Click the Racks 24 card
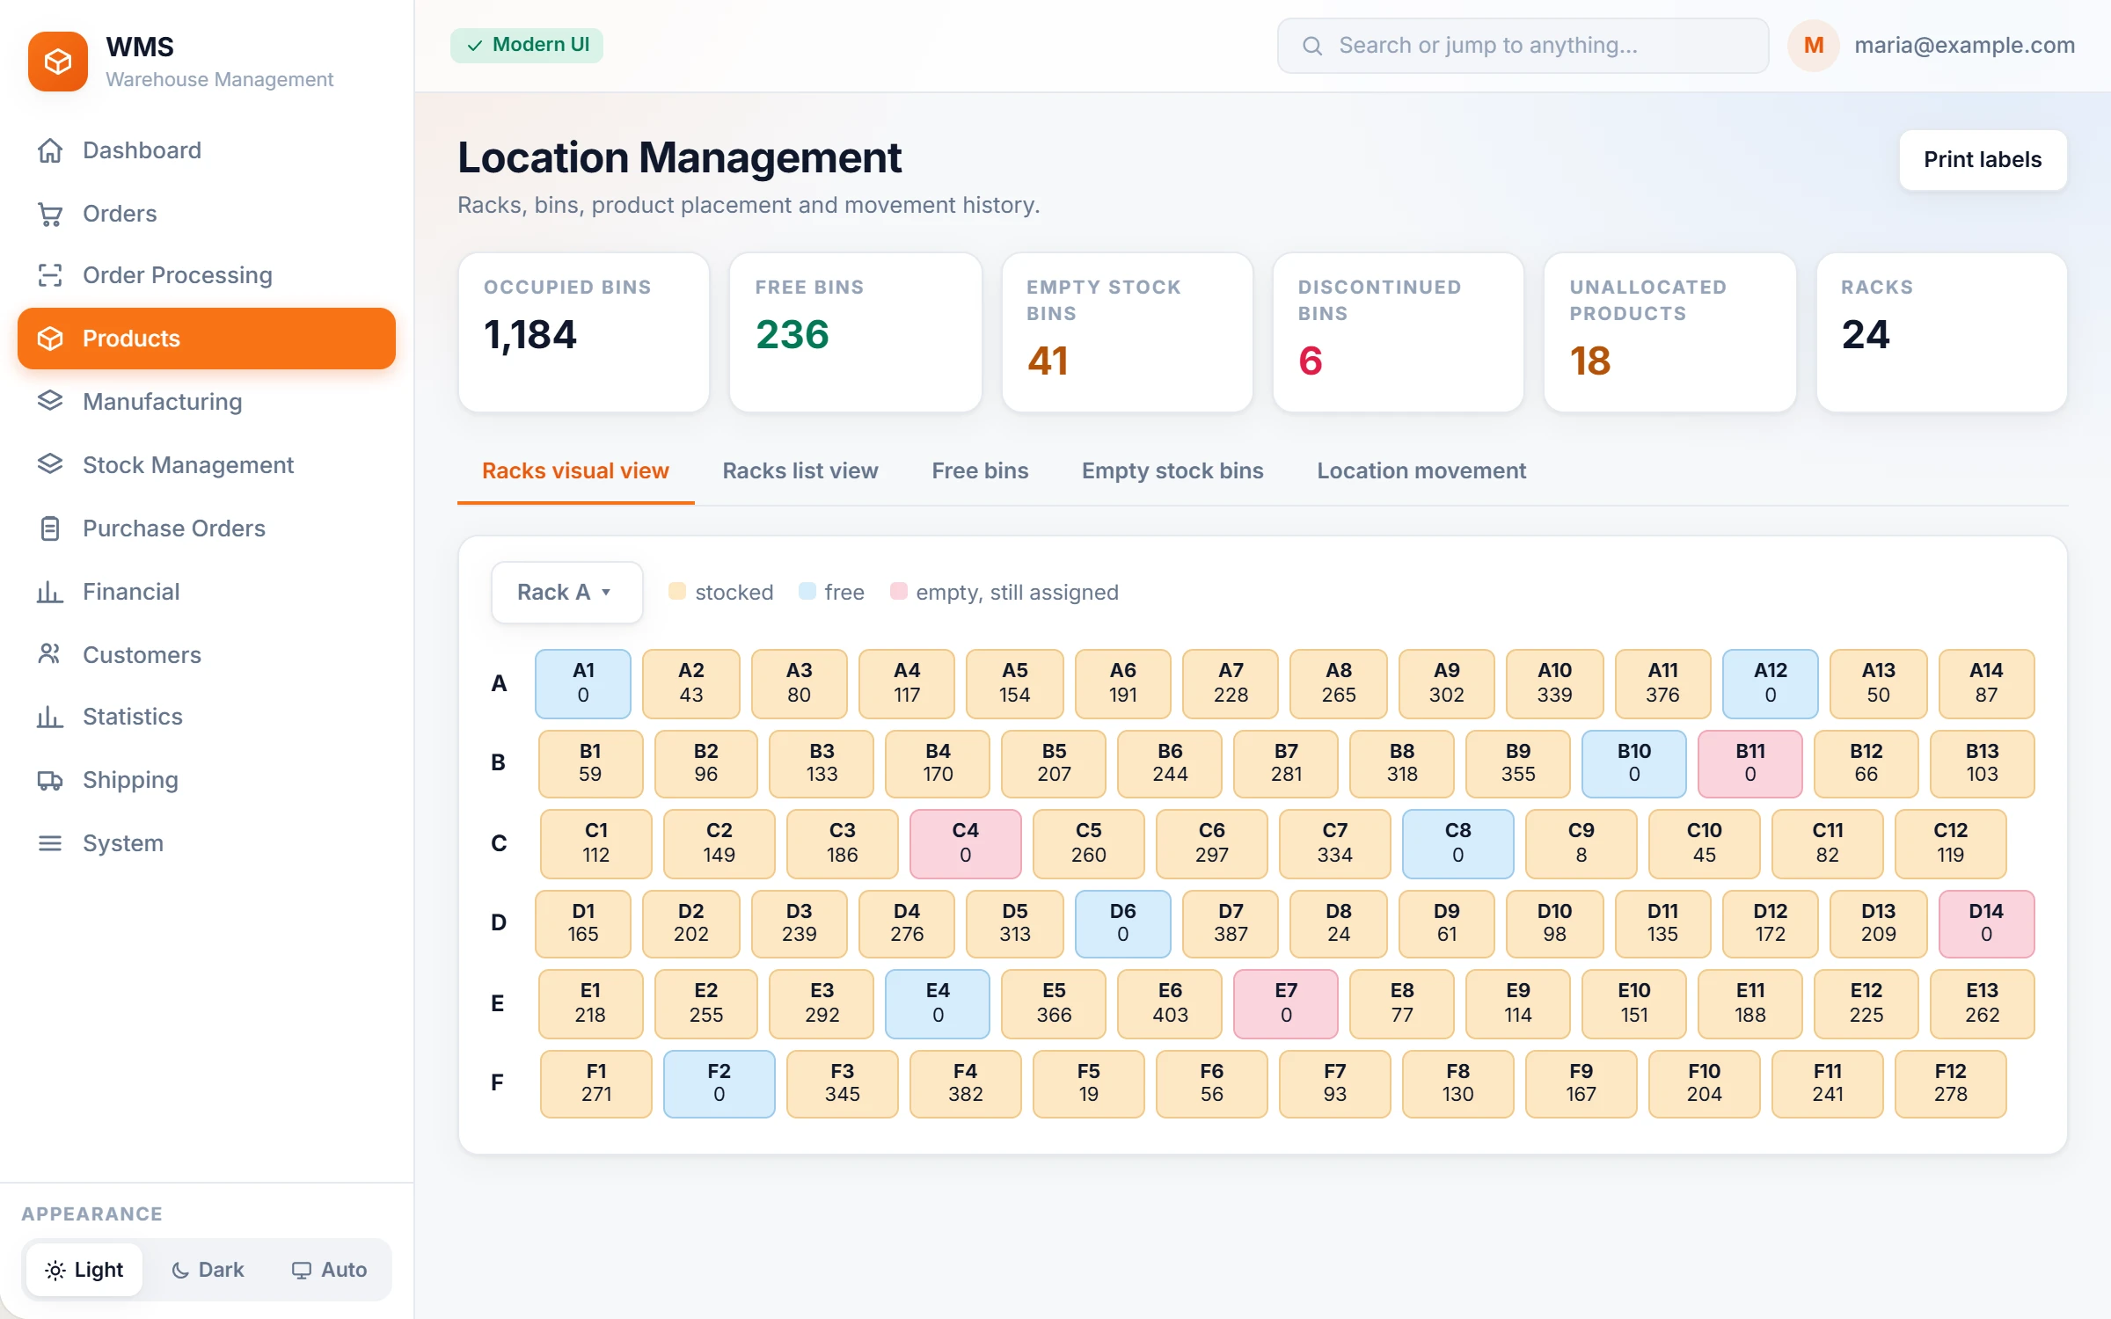Screen dimensions: 2111x1319 [x=1942, y=332]
